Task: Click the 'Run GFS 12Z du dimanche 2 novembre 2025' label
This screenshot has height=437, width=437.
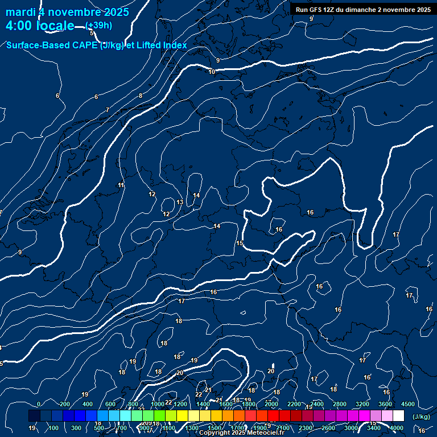Action: click(363, 10)
